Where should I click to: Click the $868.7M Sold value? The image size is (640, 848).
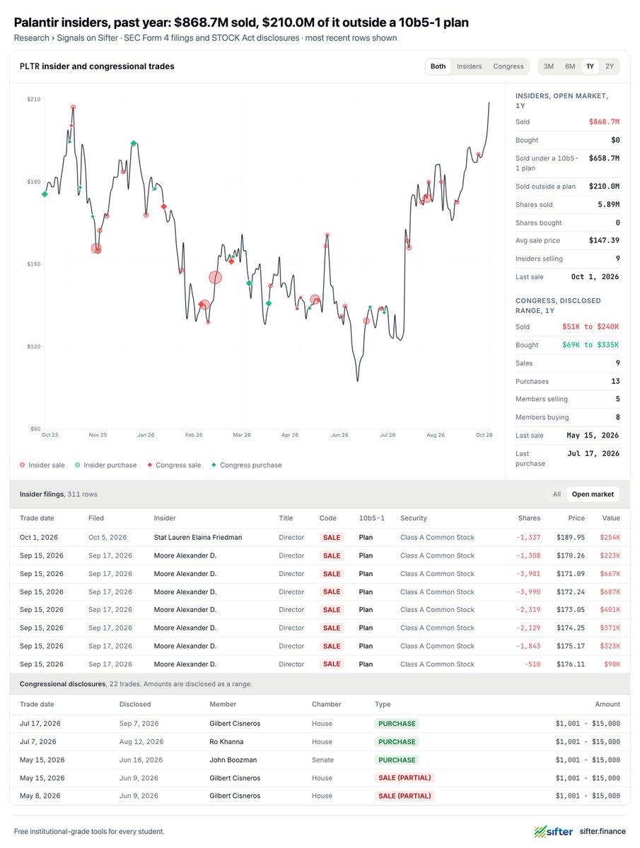pos(604,122)
